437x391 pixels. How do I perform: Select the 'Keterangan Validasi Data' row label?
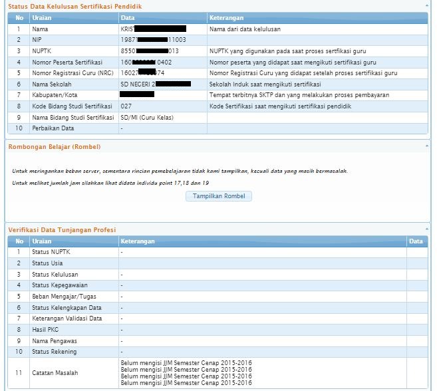tap(67, 319)
